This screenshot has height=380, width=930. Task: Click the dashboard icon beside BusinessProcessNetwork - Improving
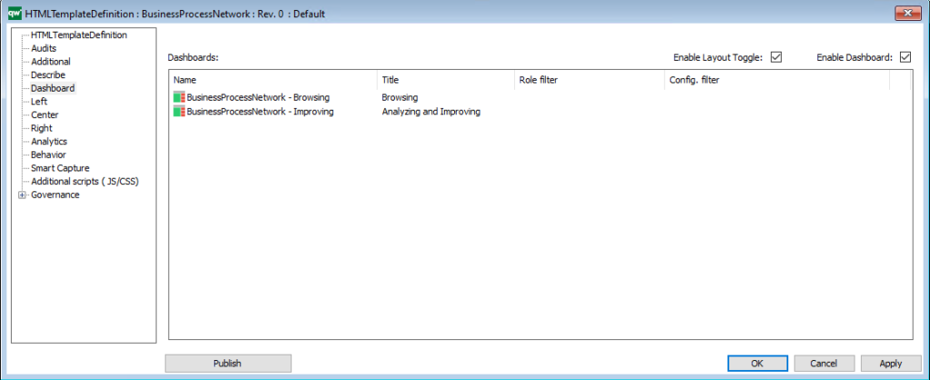(179, 112)
